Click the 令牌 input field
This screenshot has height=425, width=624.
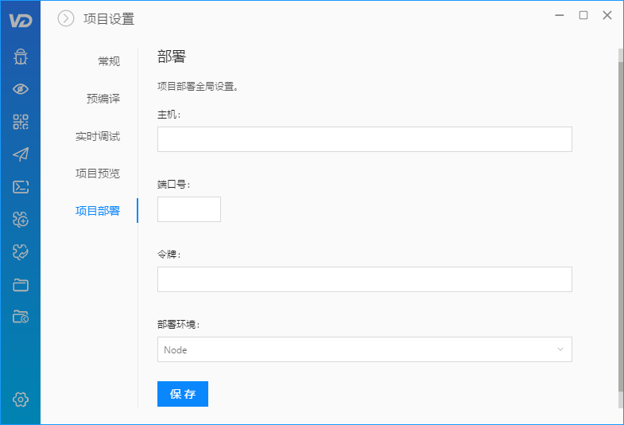click(365, 279)
